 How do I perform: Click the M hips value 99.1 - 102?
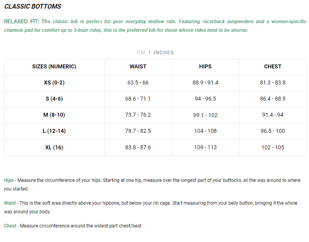pos(205,115)
